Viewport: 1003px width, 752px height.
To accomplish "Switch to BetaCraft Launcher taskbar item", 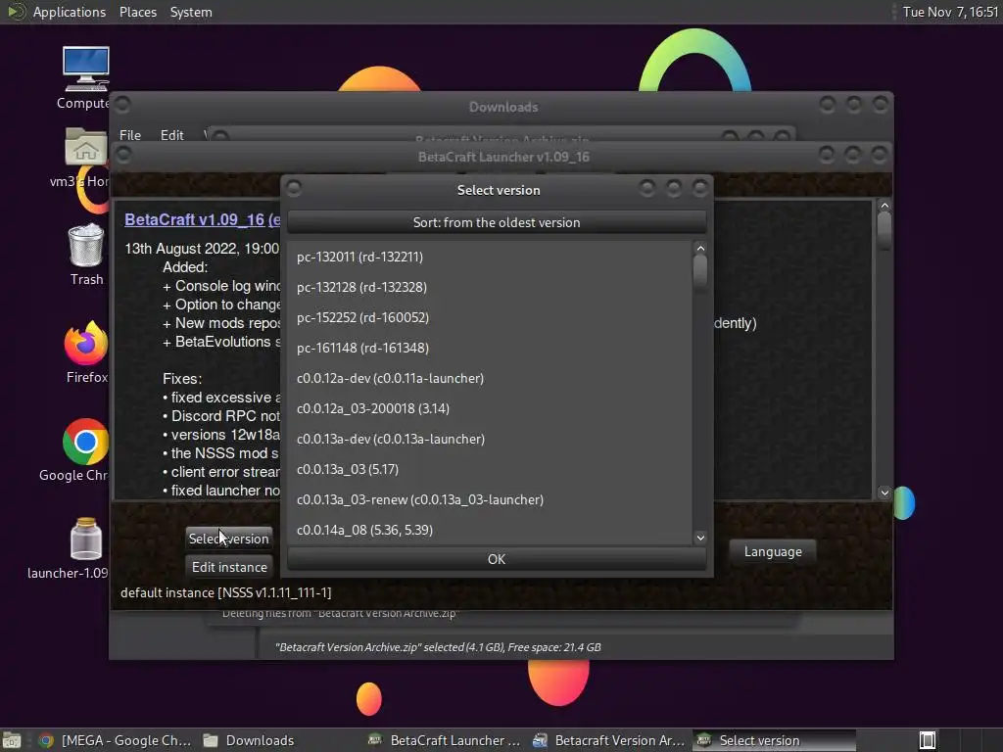I will click(x=446, y=740).
